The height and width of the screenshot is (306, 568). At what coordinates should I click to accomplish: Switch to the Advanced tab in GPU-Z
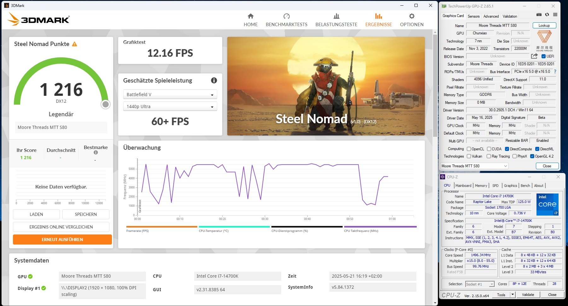491,16
